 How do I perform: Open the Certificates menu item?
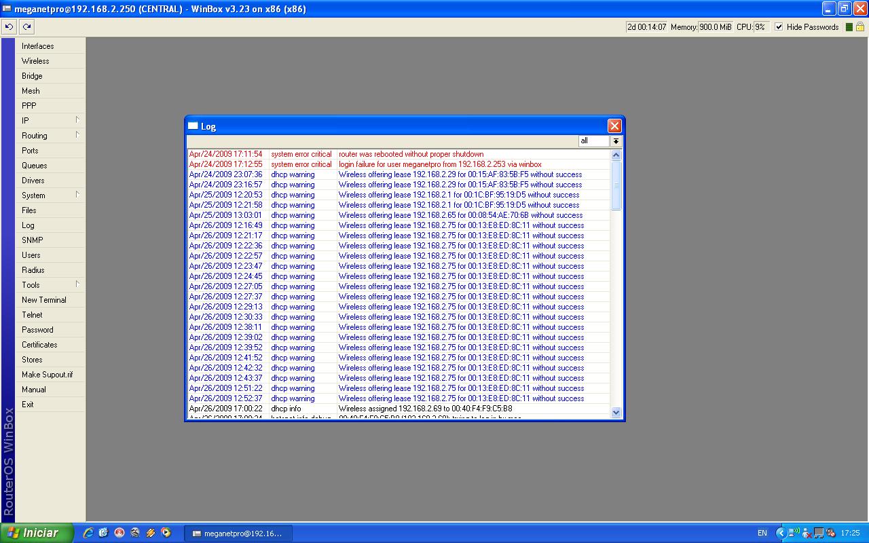(x=50, y=345)
